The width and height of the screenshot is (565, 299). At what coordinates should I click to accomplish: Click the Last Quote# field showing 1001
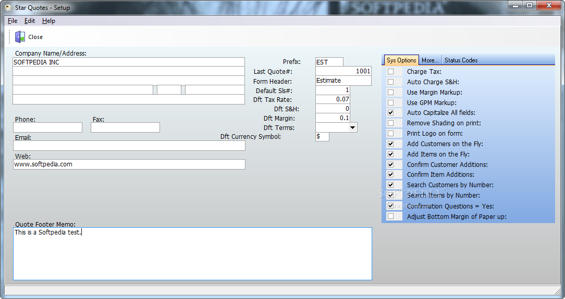(343, 71)
